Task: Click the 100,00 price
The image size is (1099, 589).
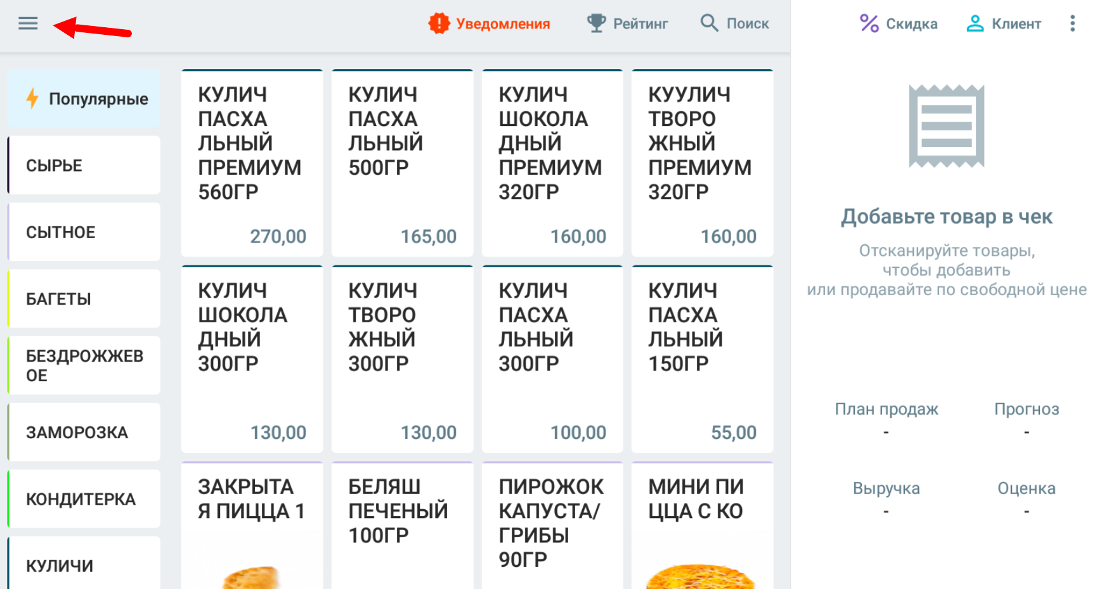Action: 578,433
